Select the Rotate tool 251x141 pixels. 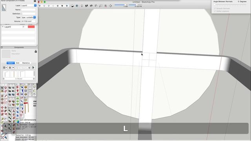tap(2, 111)
